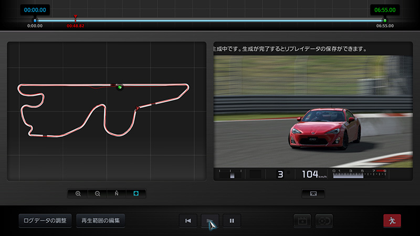Open ログデータの調整 log data adjustment
The height and width of the screenshot is (236, 420).
click(x=45, y=221)
